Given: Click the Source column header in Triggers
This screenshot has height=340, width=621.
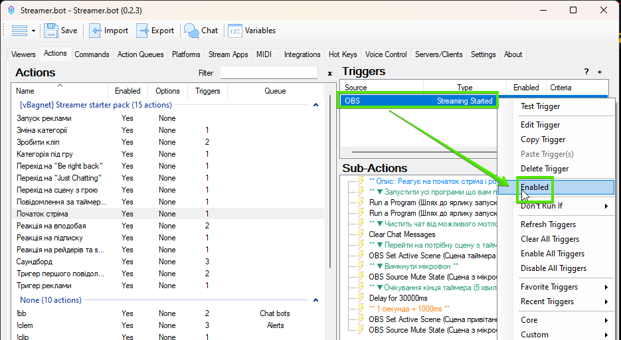Looking at the screenshot, I should pyautogui.click(x=382, y=88).
